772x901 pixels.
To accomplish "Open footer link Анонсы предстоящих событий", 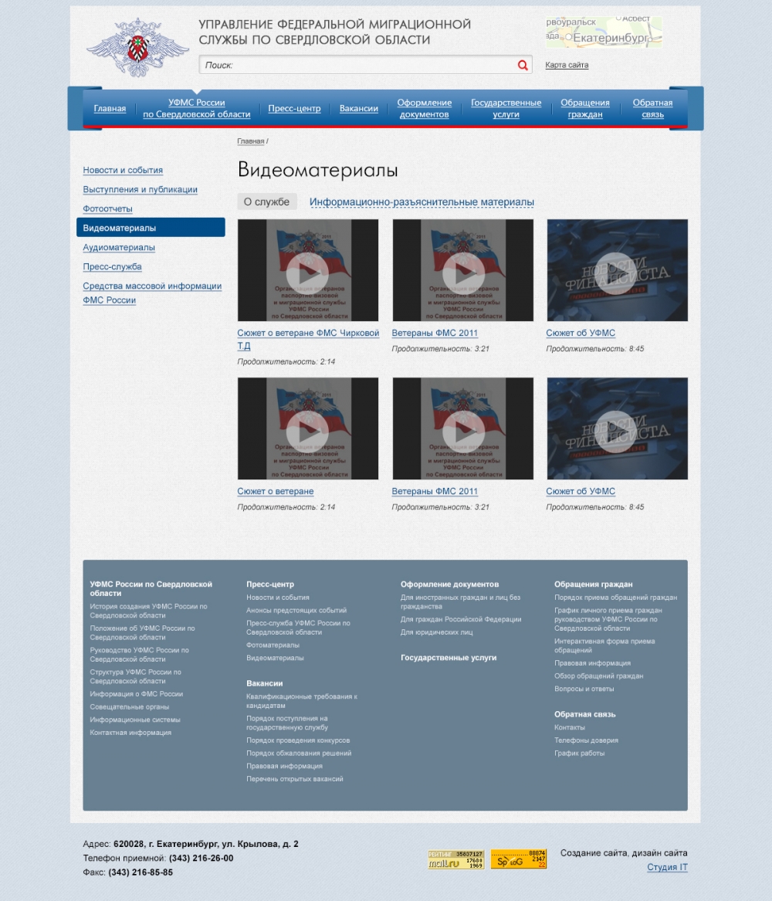I will pos(296,610).
